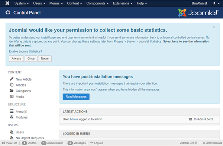Click the Administrator count badge
This screenshot has width=223, height=146.
click(44, 143)
